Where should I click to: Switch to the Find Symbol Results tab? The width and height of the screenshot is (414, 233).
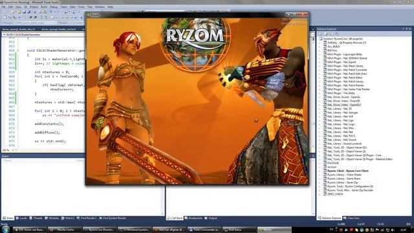coord(112,218)
